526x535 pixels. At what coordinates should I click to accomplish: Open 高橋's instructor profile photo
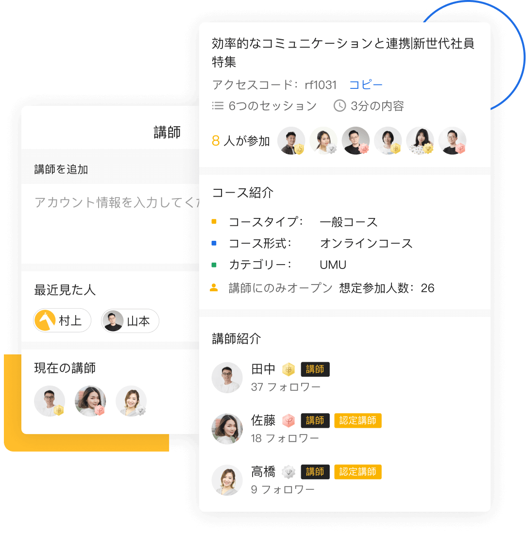pos(227,480)
